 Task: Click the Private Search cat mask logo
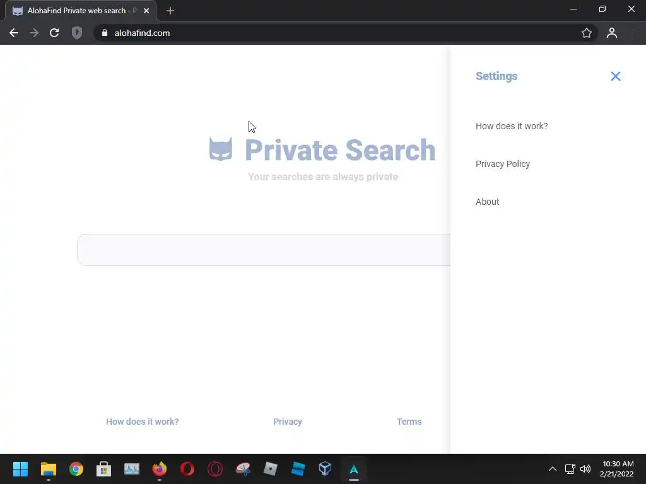coord(220,149)
